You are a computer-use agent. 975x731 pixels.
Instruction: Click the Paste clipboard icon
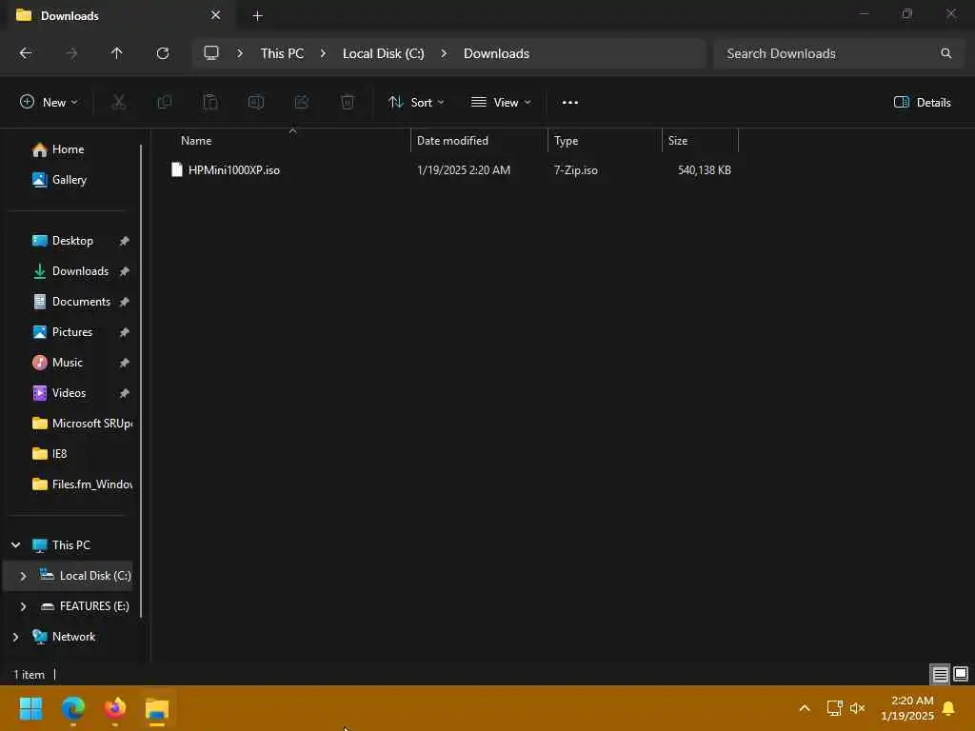pyautogui.click(x=210, y=102)
